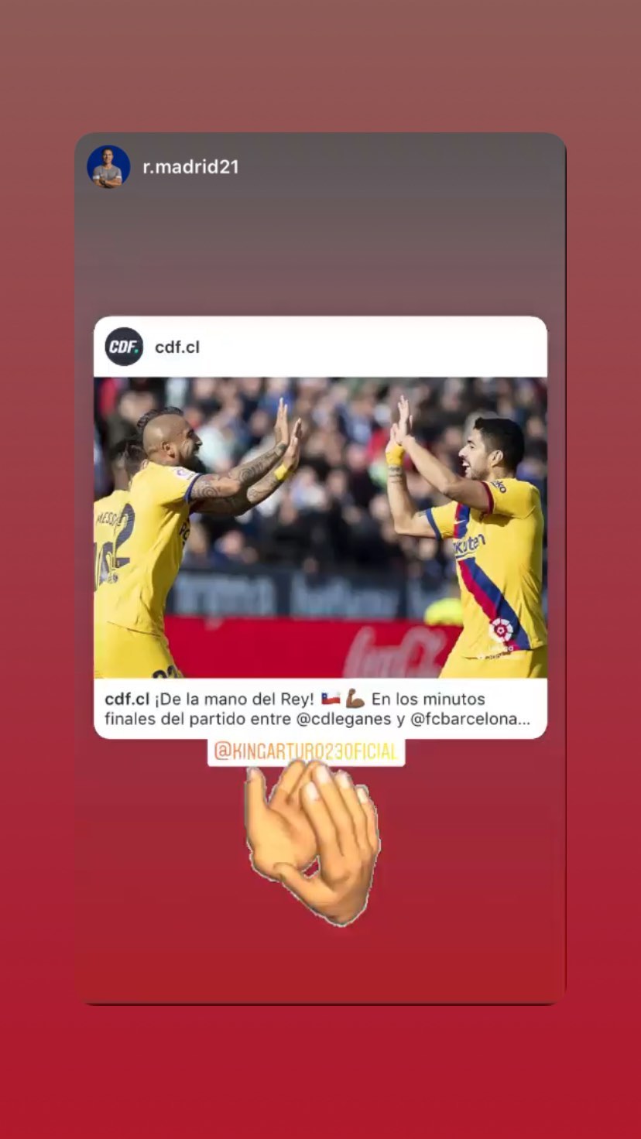Click the LaLiga badge on the yellow jersey
The width and height of the screenshot is (641, 1139).
coord(501,631)
